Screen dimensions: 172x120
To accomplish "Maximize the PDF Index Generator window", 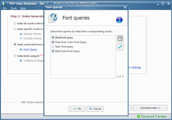I will click(x=163, y=4).
